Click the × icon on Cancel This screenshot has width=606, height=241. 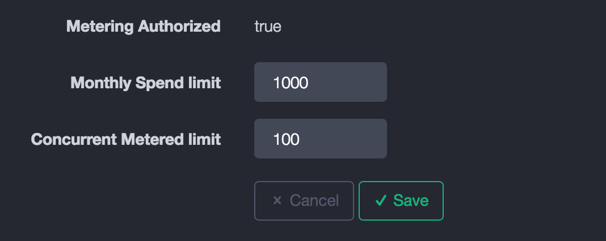coord(277,200)
